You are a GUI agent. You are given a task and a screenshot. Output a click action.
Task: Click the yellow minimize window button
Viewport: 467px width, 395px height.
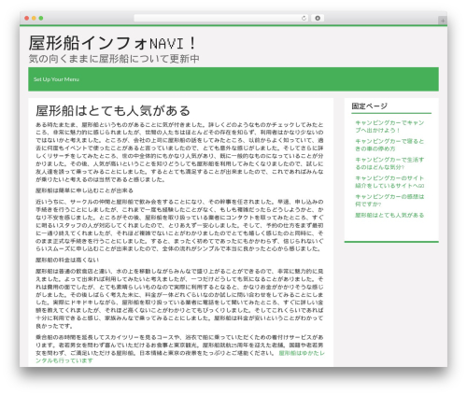(x=34, y=19)
